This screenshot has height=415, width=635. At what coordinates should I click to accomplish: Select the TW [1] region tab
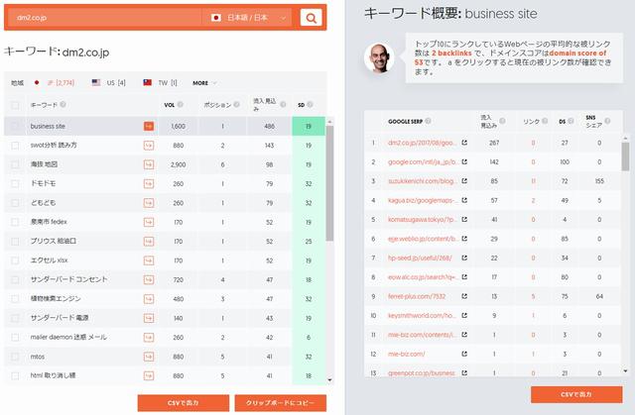point(161,83)
